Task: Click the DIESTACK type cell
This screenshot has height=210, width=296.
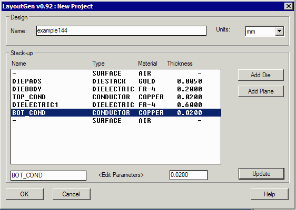Action: pos(109,81)
